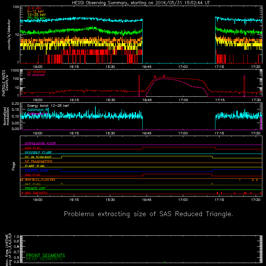This screenshot has height=266, width=266.
Task: Click the 'PARTICLE RATES Counts/s' axis label
Action: pos(5,83)
